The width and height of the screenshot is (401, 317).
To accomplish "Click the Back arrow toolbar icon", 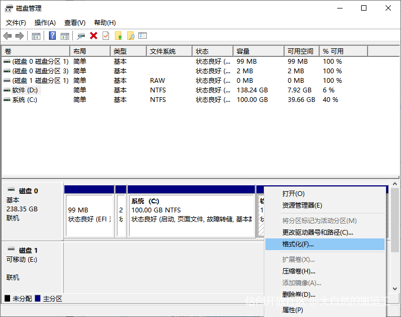I will [7, 36].
